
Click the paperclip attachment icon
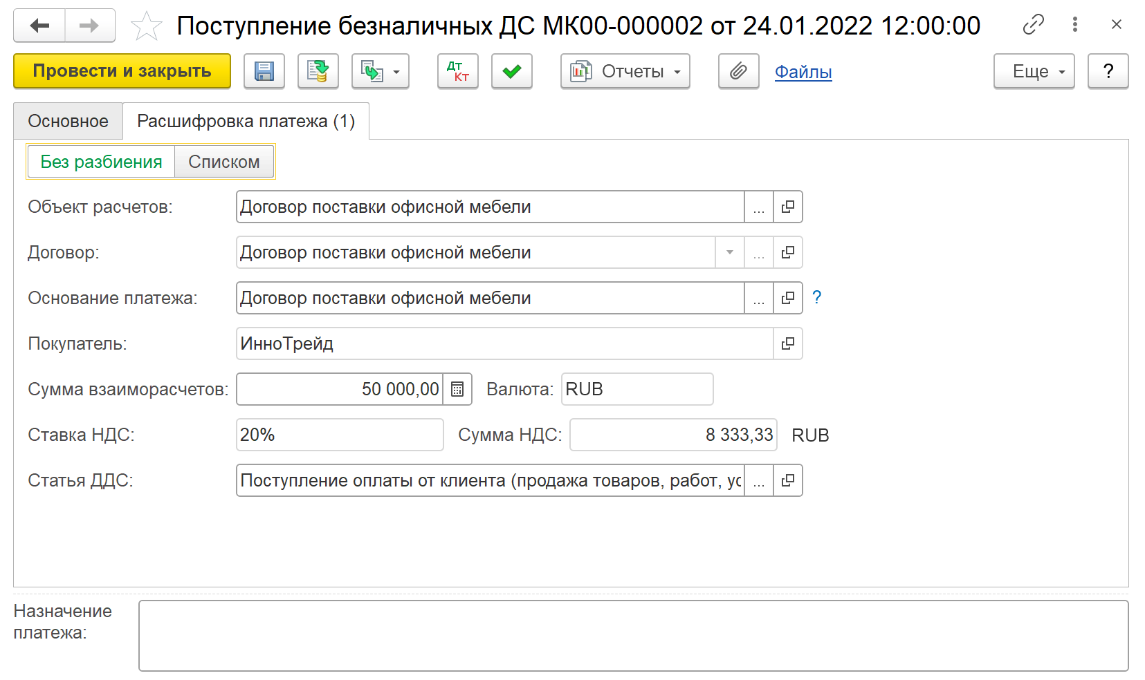738,71
